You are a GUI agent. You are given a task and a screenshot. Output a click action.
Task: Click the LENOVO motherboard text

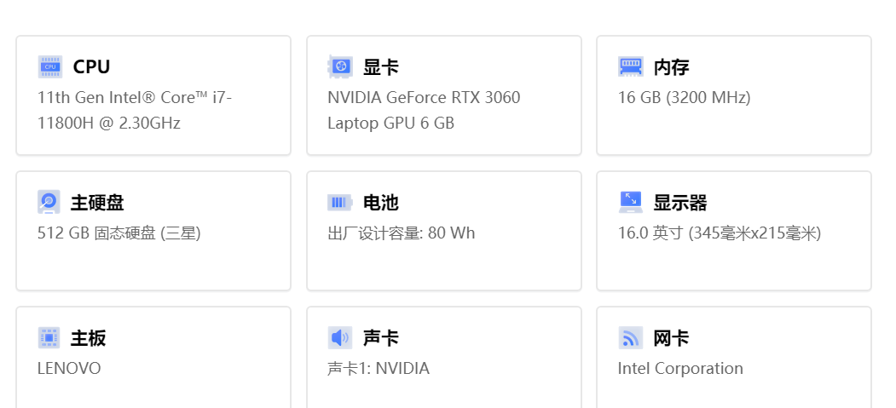coord(69,368)
